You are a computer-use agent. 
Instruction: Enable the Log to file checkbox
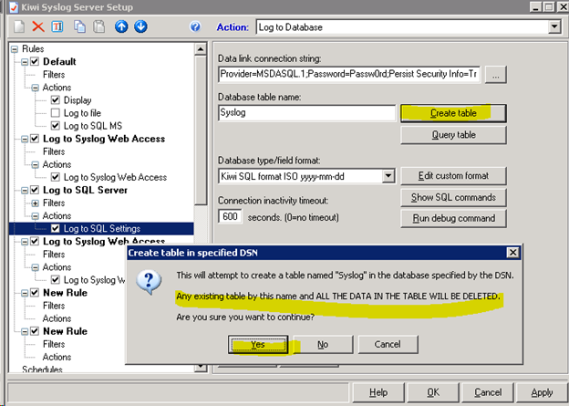[x=56, y=113]
